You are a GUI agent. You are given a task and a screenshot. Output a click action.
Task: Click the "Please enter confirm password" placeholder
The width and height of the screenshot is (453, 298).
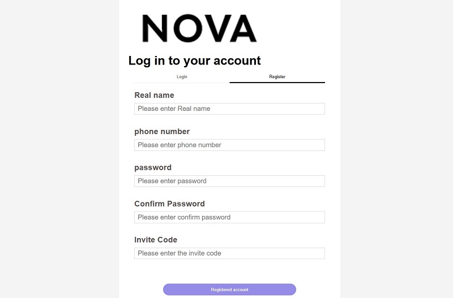coord(184,217)
